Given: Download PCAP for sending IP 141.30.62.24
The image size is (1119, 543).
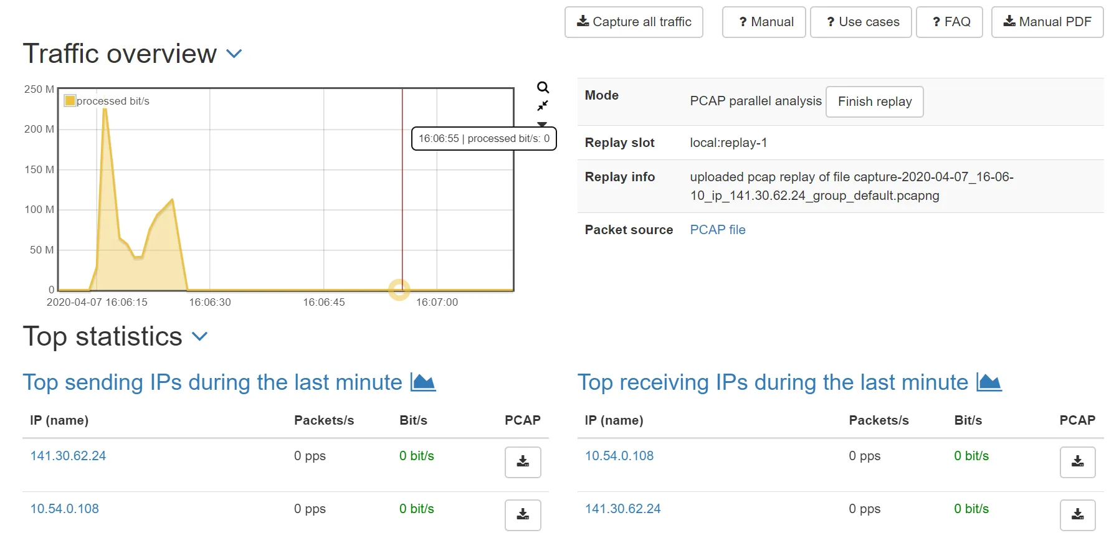Looking at the screenshot, I should tap(522, 462).
